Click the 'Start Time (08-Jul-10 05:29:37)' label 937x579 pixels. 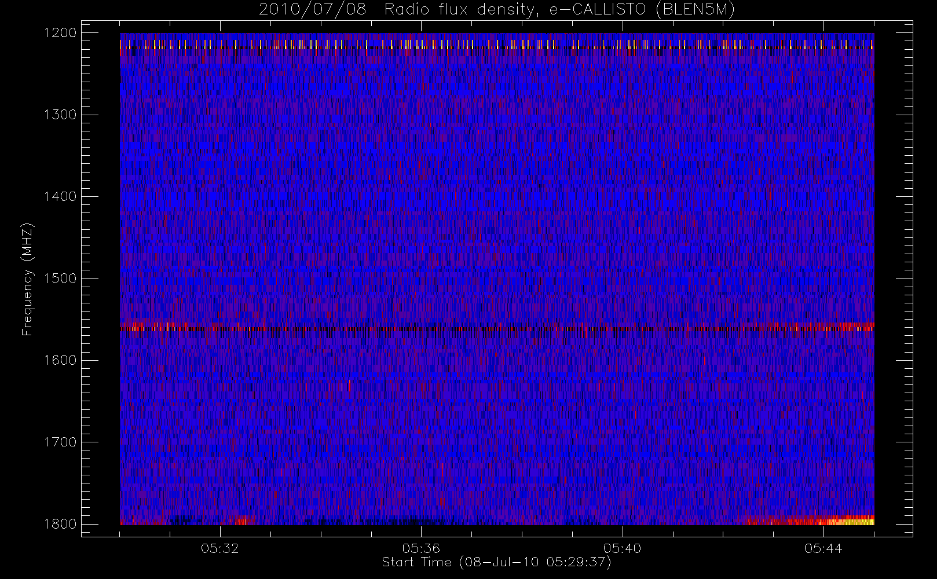497,562
